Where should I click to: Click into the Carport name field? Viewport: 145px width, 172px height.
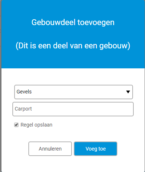coord(73,109)
